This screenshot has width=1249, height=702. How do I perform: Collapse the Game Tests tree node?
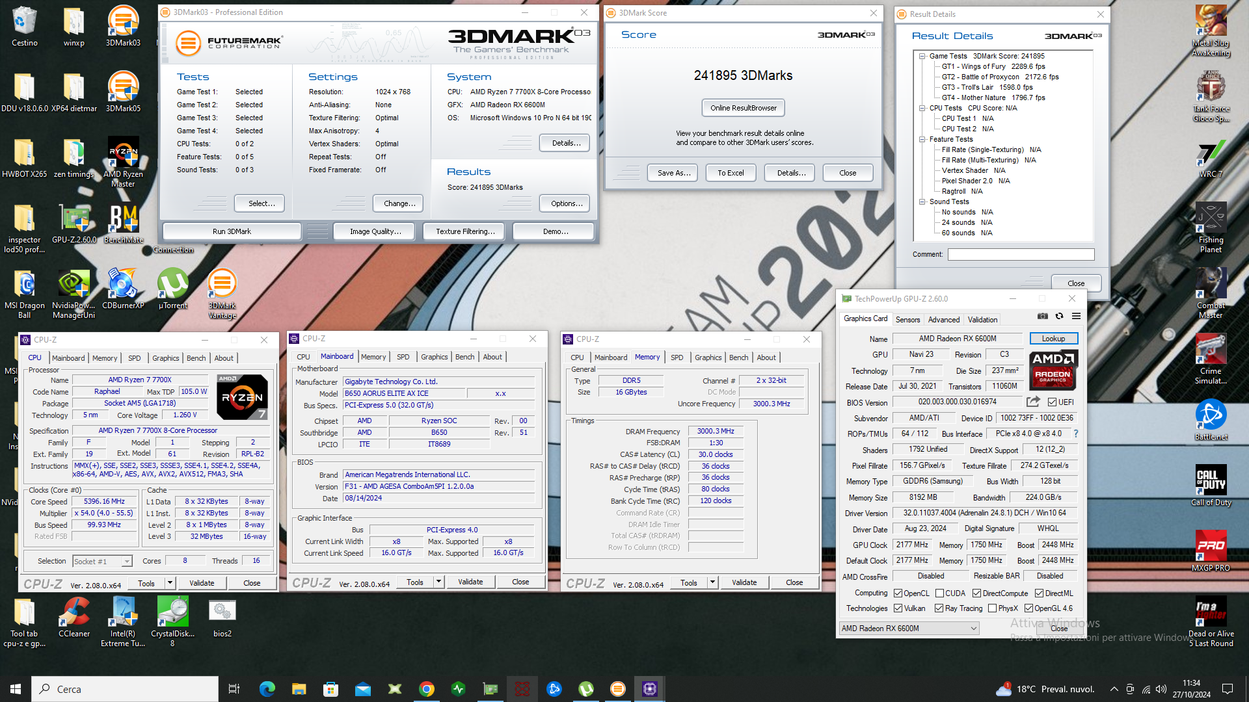[922, 56]
